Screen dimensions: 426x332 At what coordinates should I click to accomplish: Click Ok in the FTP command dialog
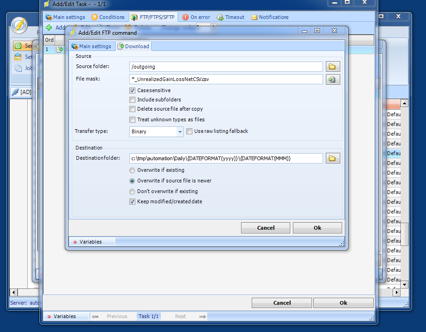317,228
